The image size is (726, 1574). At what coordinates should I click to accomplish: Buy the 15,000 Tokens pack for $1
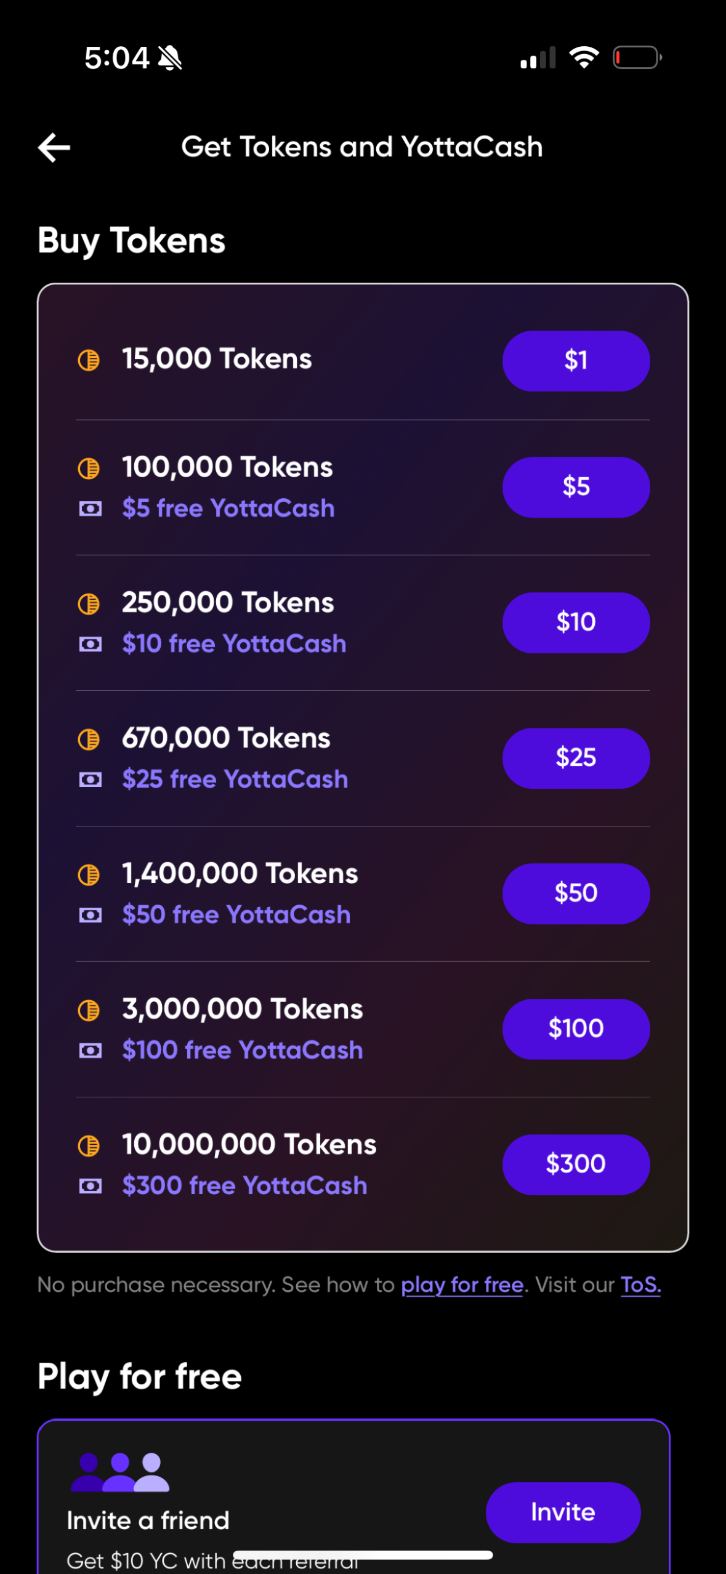[x=575, y=361]
